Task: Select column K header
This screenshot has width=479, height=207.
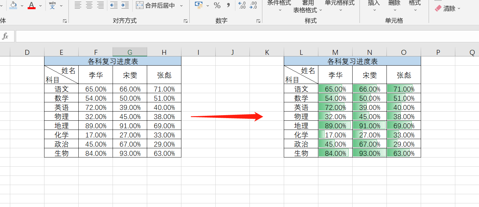Action: pos(267,52)
